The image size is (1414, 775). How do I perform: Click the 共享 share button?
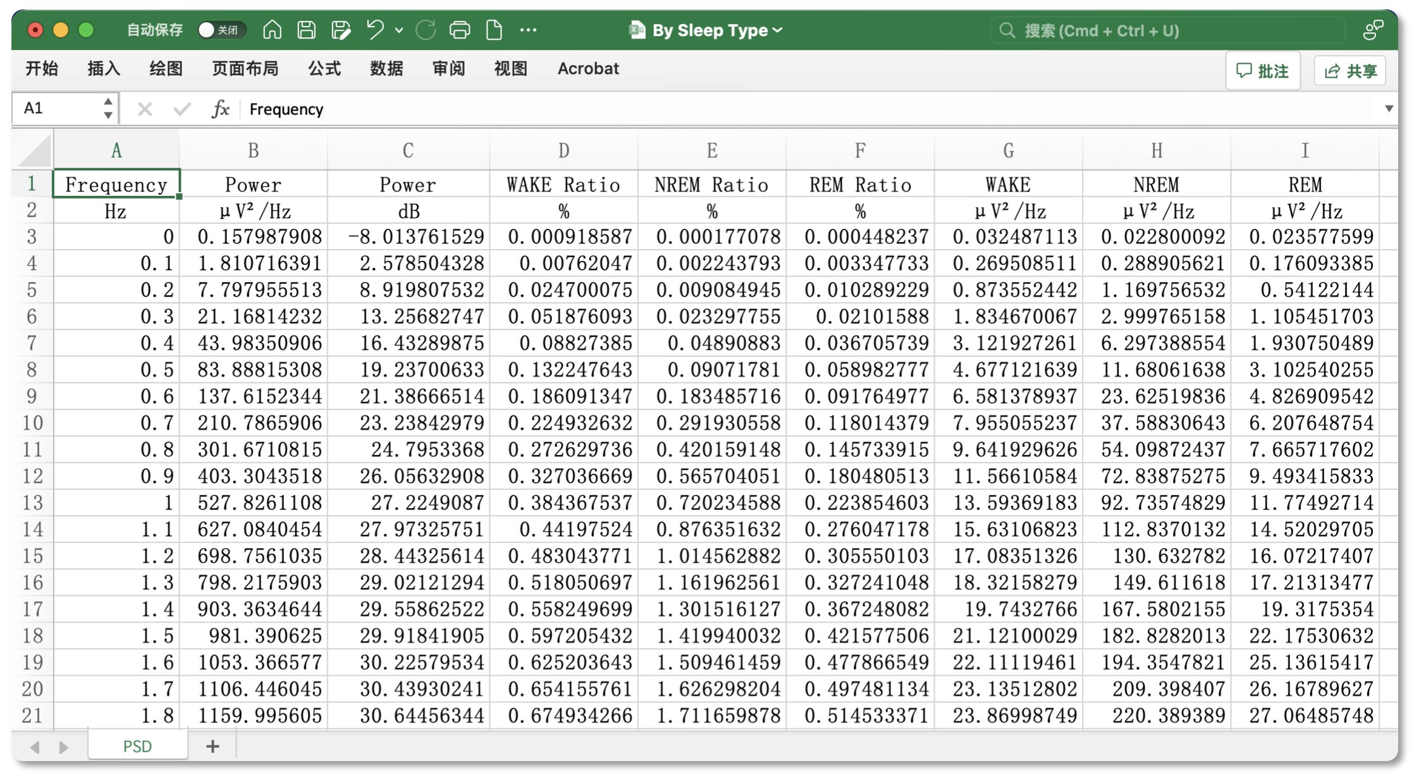(1351, 71)
